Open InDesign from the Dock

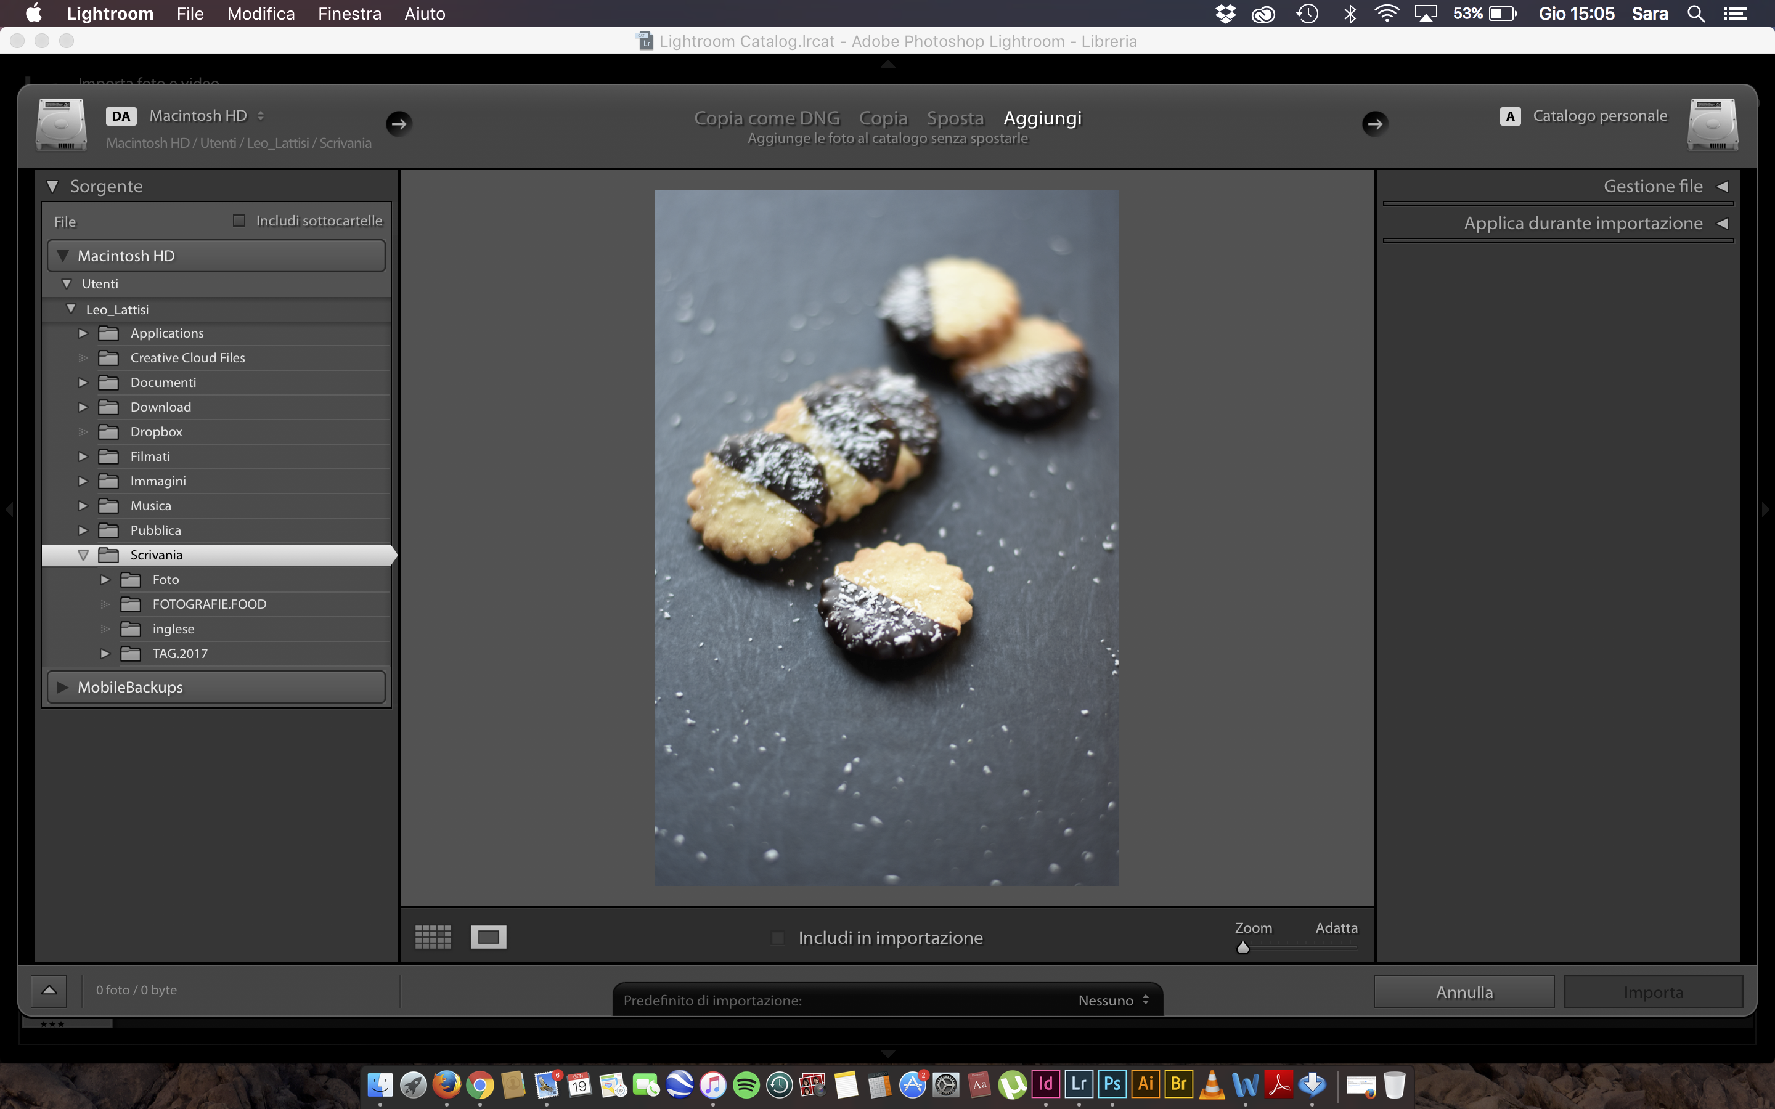1046,1084
